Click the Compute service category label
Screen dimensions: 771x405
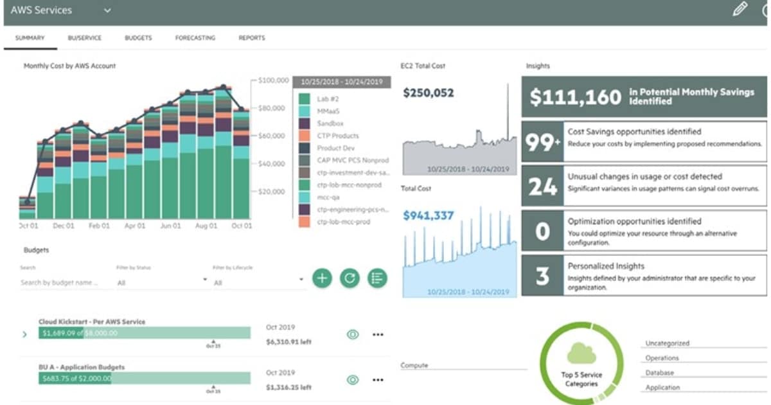tap(414, 365)
